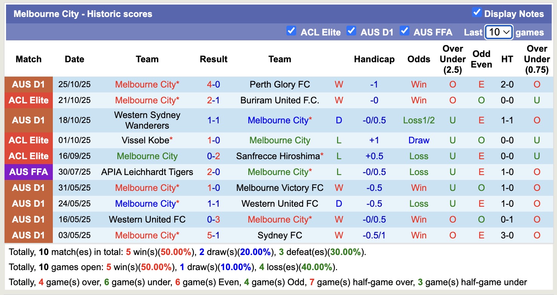This screenshot has height=295, width=557.
Task: Click the Sanfrecce Hiroshima team name
Action: tap(279, 156)
